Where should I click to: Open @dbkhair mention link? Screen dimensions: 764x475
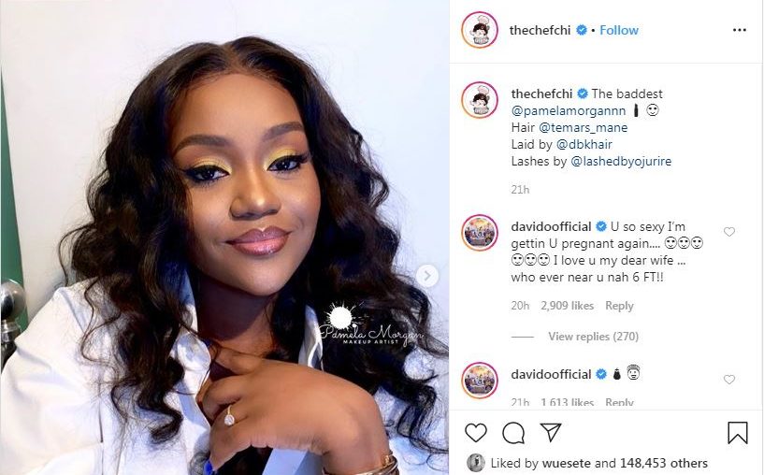584,144
